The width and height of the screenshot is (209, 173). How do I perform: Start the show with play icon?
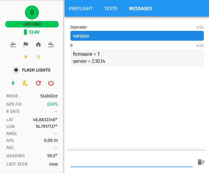(x=26, y=57)
